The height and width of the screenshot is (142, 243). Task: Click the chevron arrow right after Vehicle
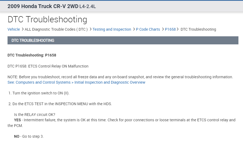point(23,29)
